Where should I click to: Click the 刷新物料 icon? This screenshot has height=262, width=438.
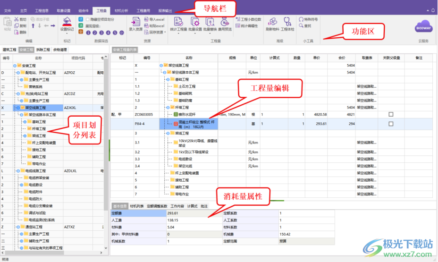tap(272, 22)
